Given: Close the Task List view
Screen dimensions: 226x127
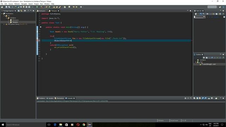Looking at the screenshot, I should click(203, 11).
